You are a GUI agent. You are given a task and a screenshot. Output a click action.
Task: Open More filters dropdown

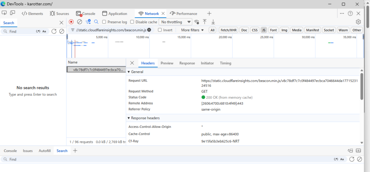pos(192,30)
